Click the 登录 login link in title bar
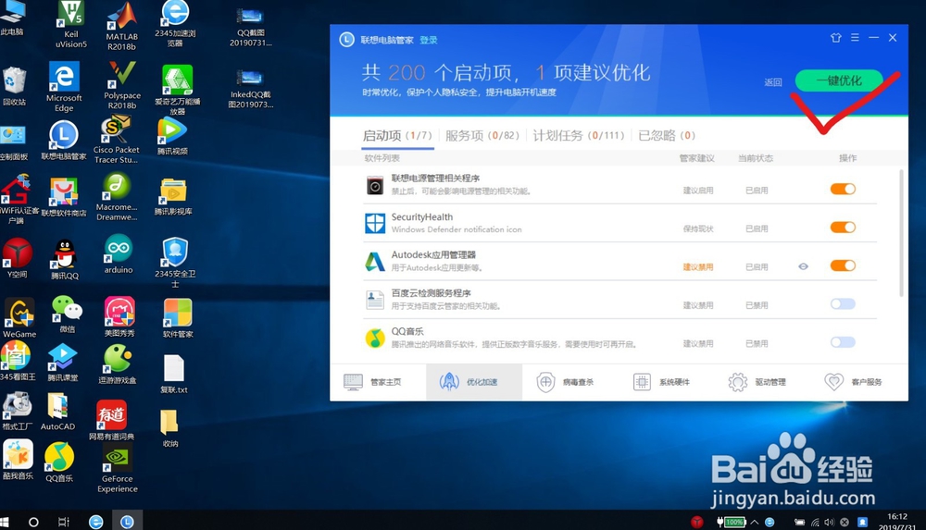Screen dimensions: 926x530 (429, 40)
